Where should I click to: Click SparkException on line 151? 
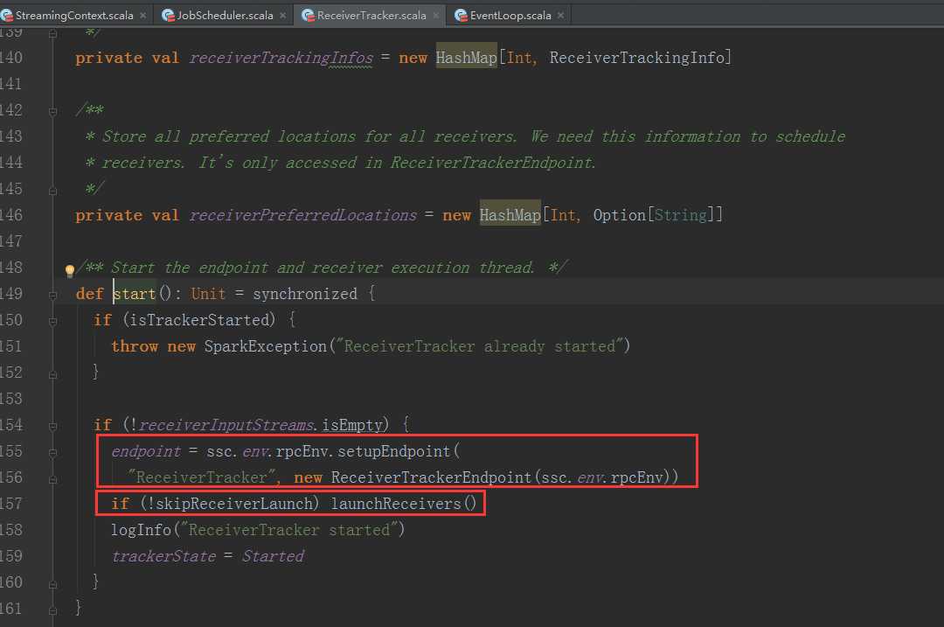(x=266, y=346)
